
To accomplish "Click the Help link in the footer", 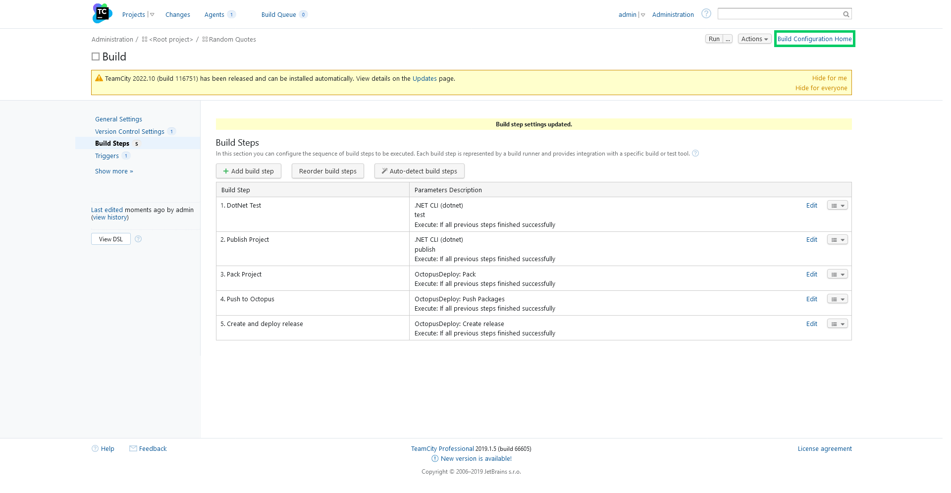I will pos(107,449).
